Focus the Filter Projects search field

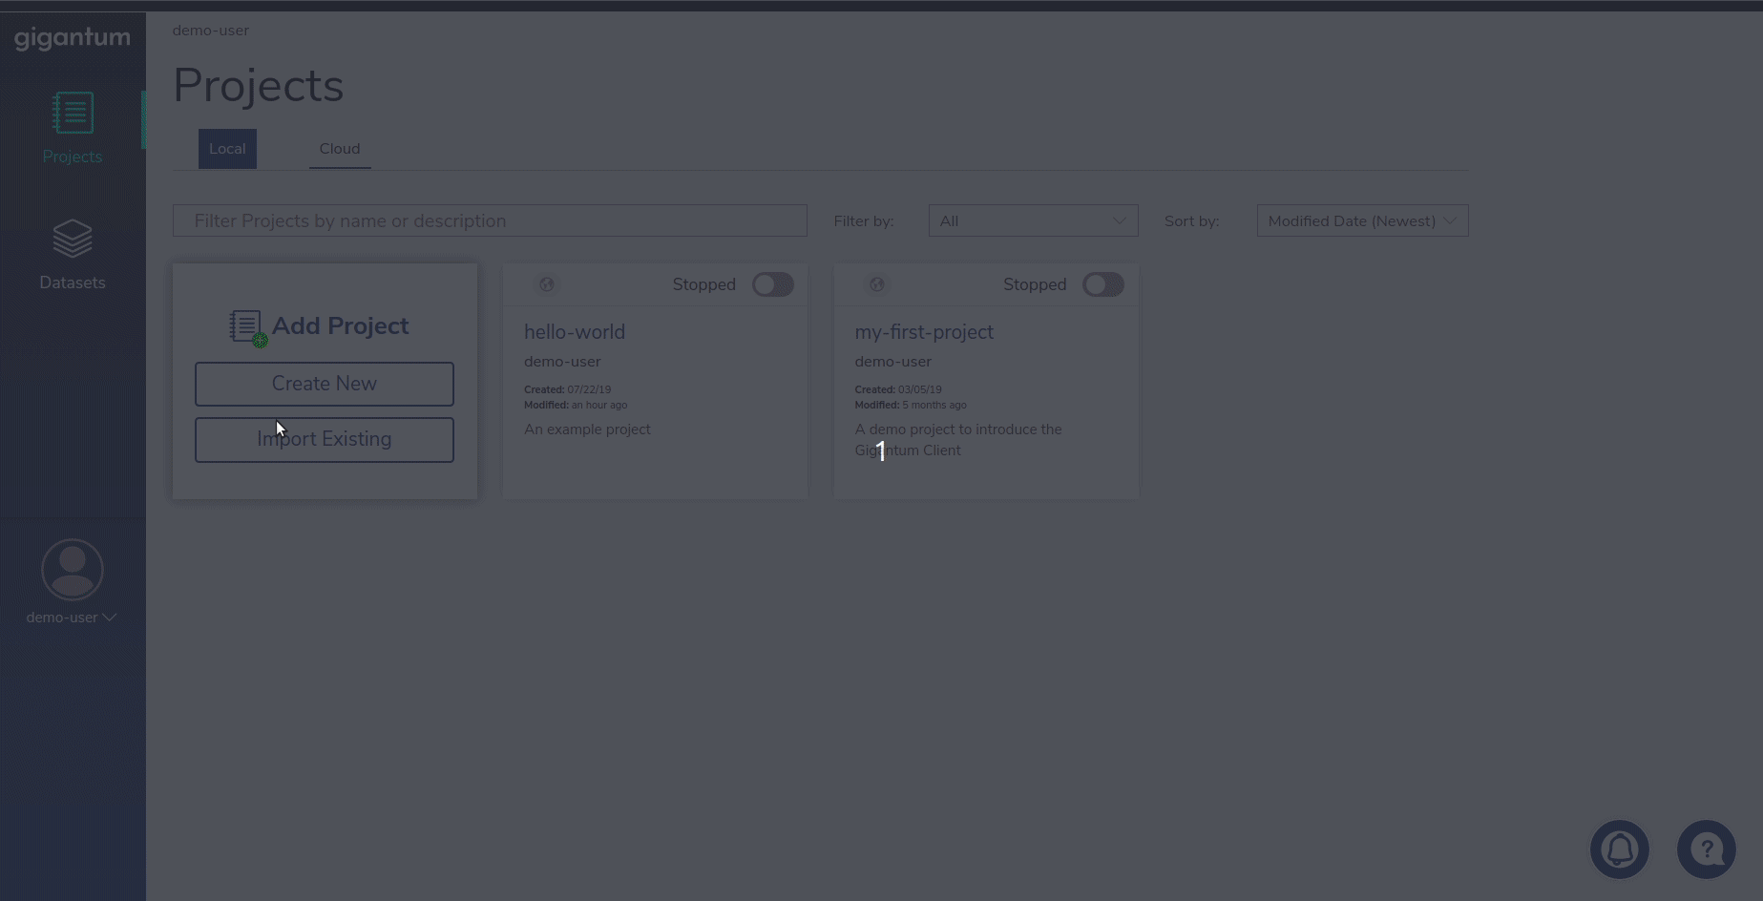(490, 220)
